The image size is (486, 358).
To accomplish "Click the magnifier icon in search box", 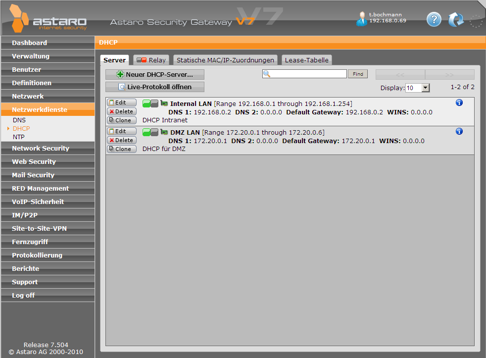I will (x=267, y=74).
